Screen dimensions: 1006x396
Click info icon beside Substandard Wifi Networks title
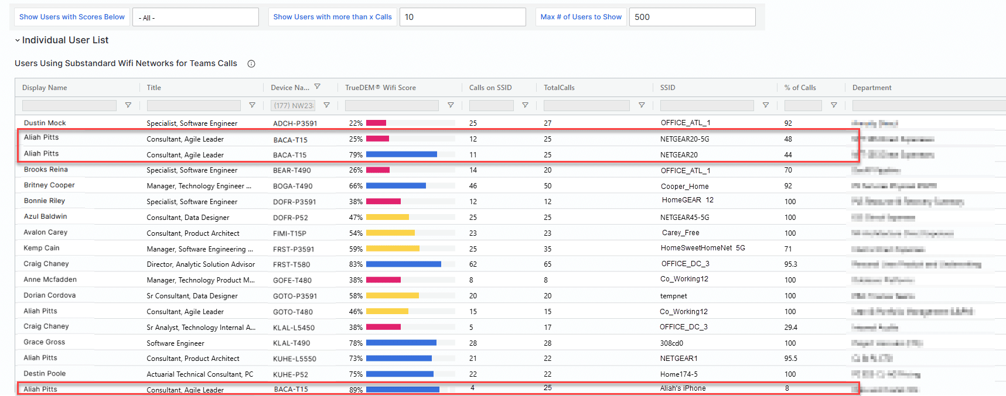pyautogui.click(x=251, y=64)
